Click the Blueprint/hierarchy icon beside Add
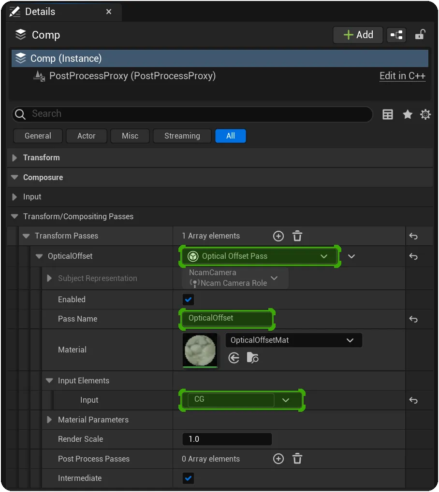Viewport: 439px width, 492px height. click(x=396, y=35)
